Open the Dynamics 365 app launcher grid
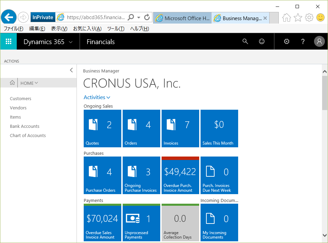This screenshot has width=328, height=243. 8,41
